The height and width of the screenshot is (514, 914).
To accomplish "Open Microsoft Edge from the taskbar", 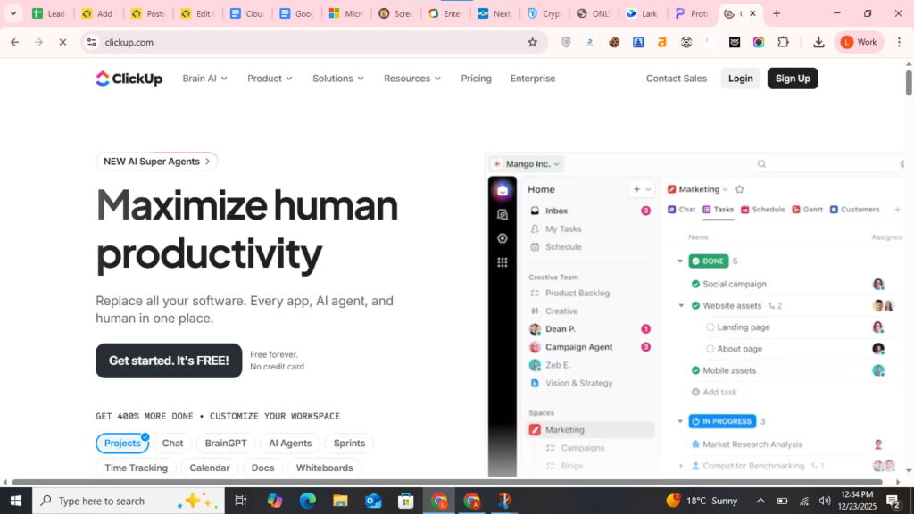I will 308,501.
